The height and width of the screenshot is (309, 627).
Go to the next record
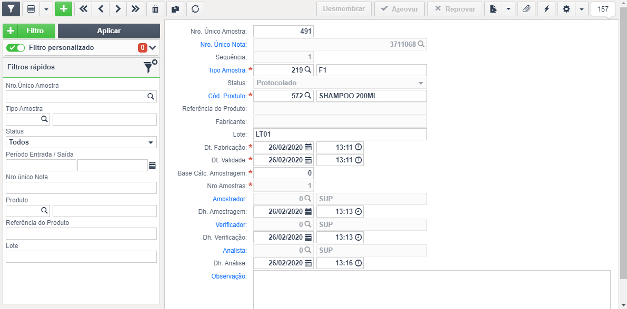117,9
